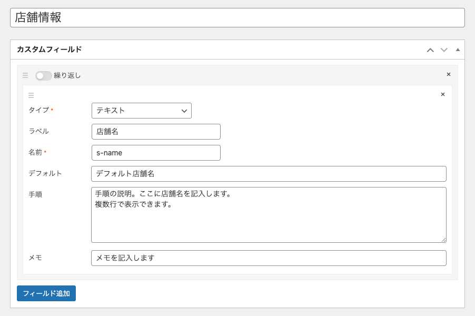Viewport: 475px width, 316px height.
Task: Click the メモ input field
Action: (269, 258)
